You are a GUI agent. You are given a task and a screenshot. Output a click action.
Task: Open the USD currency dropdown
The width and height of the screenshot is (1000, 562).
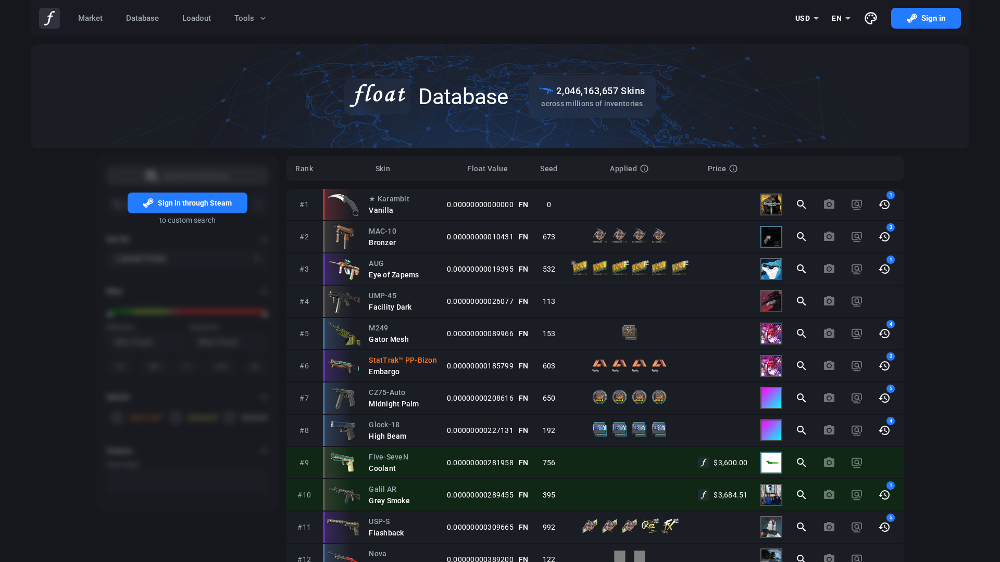tap(807, 18)
